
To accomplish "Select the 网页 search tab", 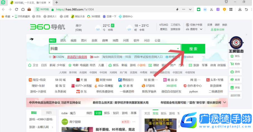I will coord(52,41).
